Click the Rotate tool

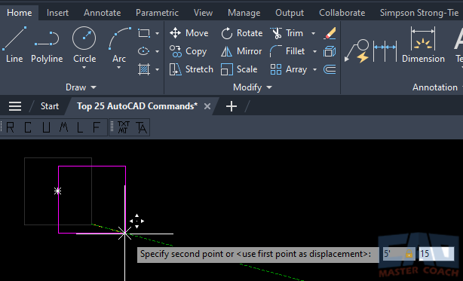pos(242,33)
